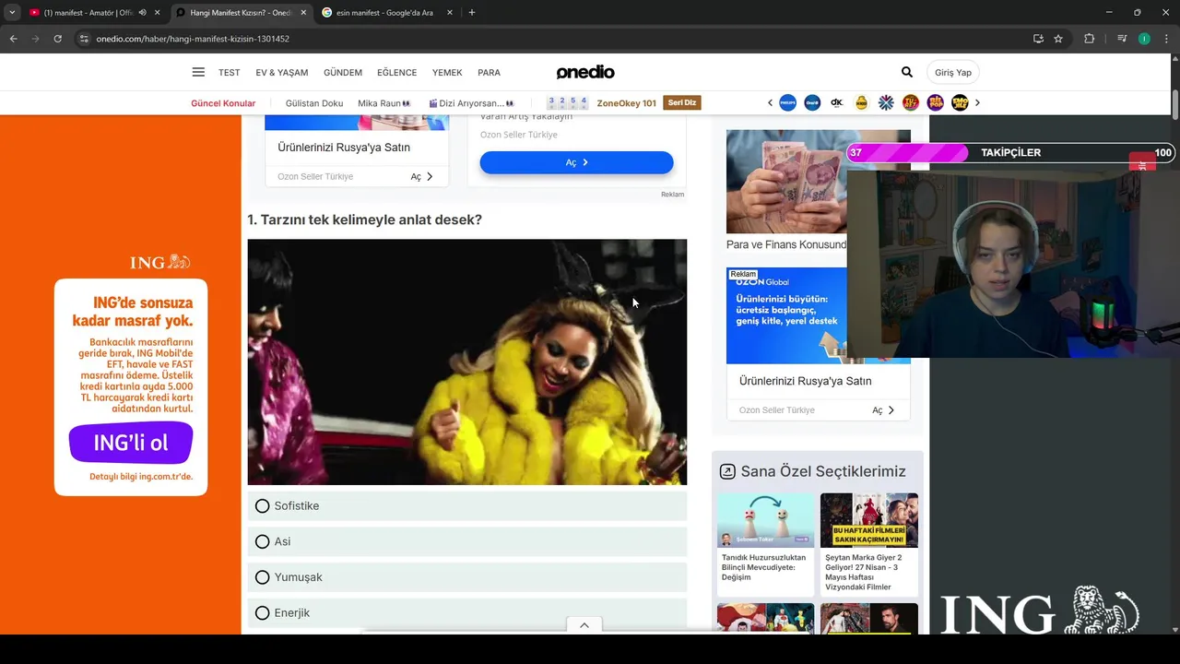Click the yellow Knorr-style brand icon
The image size is (1180, 664).
coord(861,102)
